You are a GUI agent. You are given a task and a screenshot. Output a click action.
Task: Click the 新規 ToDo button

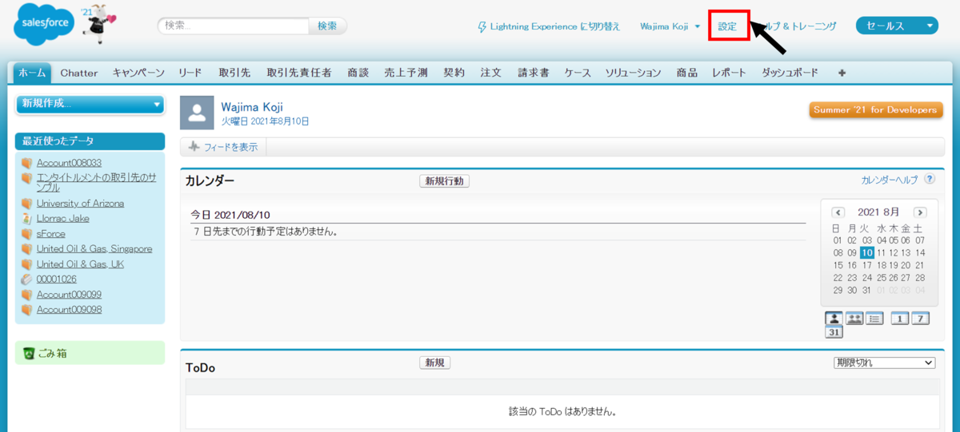[434, 363]
